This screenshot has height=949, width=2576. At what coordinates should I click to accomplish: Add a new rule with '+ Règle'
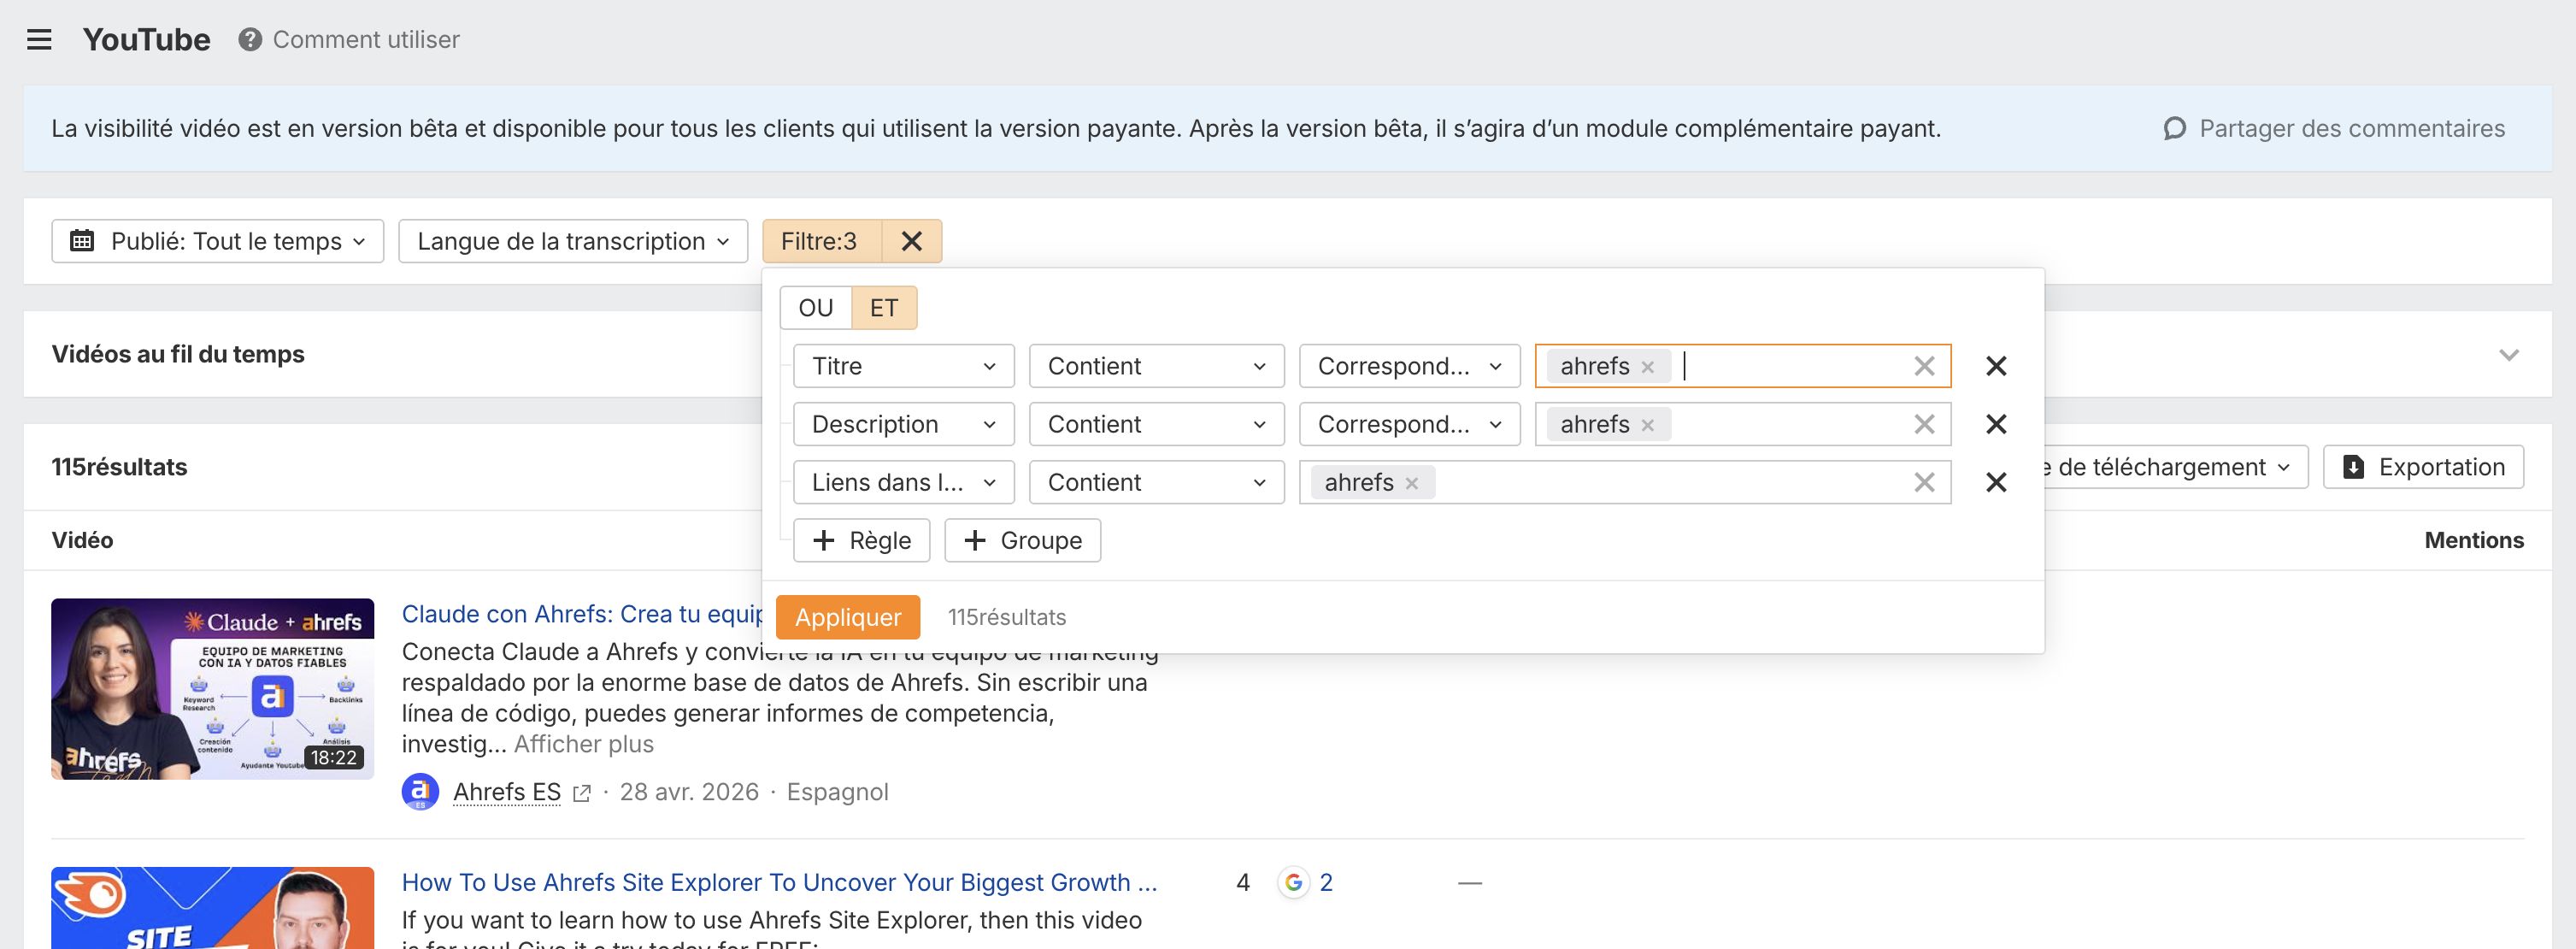862,540
